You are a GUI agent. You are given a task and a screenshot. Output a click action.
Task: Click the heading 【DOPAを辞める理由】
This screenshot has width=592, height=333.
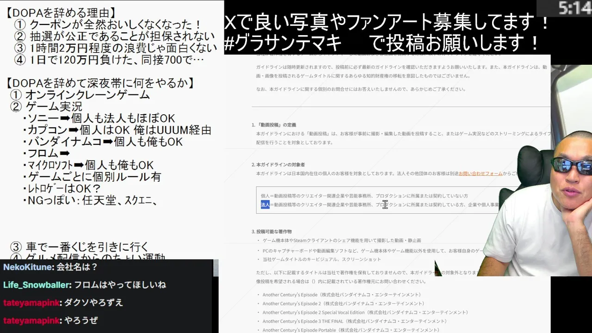(x=61, y=13)
